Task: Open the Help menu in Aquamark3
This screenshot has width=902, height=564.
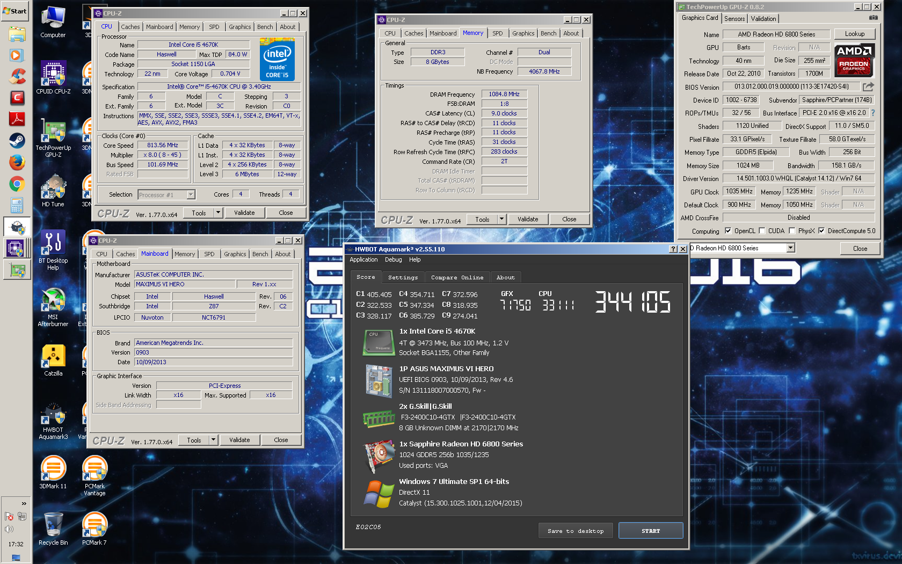Action: tap(414, 259)
